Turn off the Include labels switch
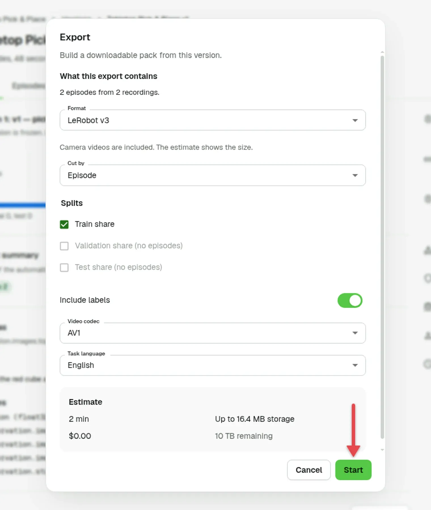 pos(350,300)
